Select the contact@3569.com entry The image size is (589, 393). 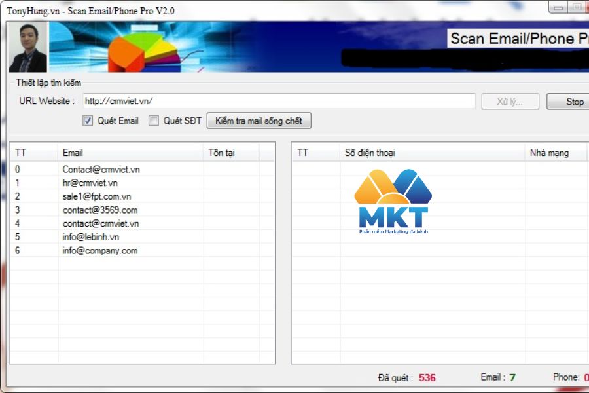pyautogui.click(x=143, y=210)
